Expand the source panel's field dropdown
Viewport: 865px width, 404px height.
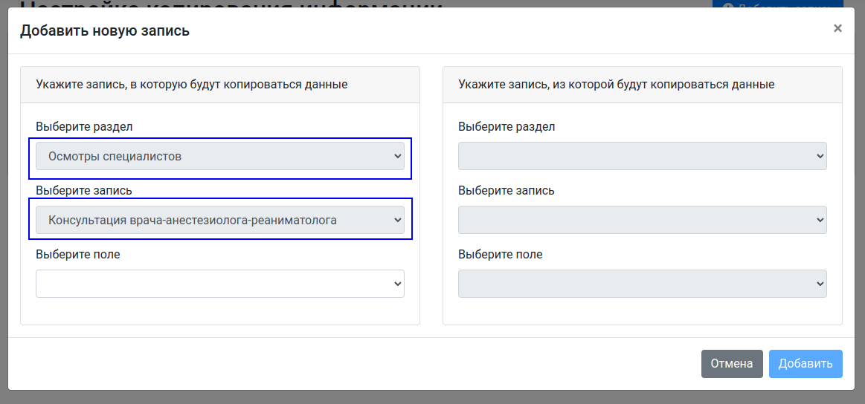click(x=642, y=284)
